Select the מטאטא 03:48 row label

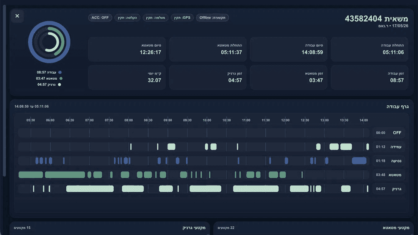pos(389,175)
